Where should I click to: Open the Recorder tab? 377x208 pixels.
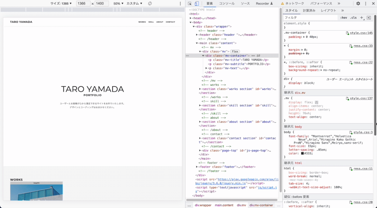(x=264, y=4)
